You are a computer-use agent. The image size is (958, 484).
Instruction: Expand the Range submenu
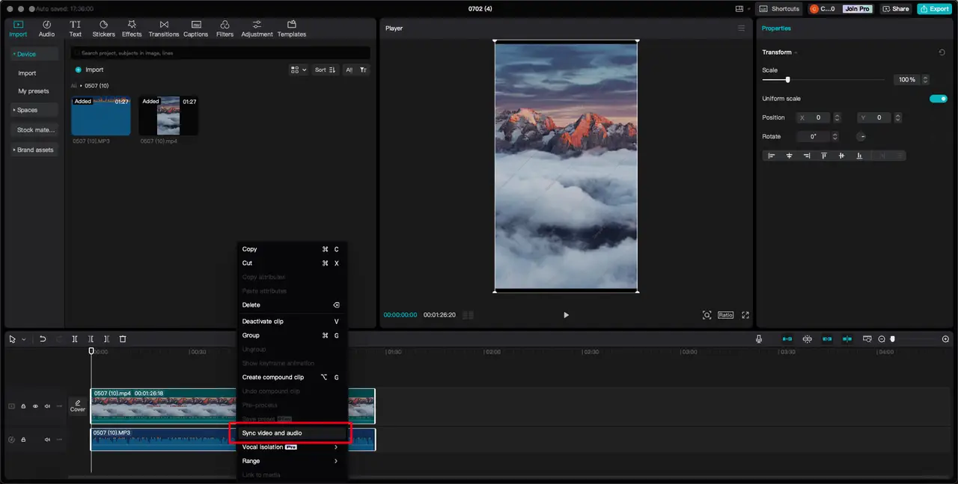(290, 461)
